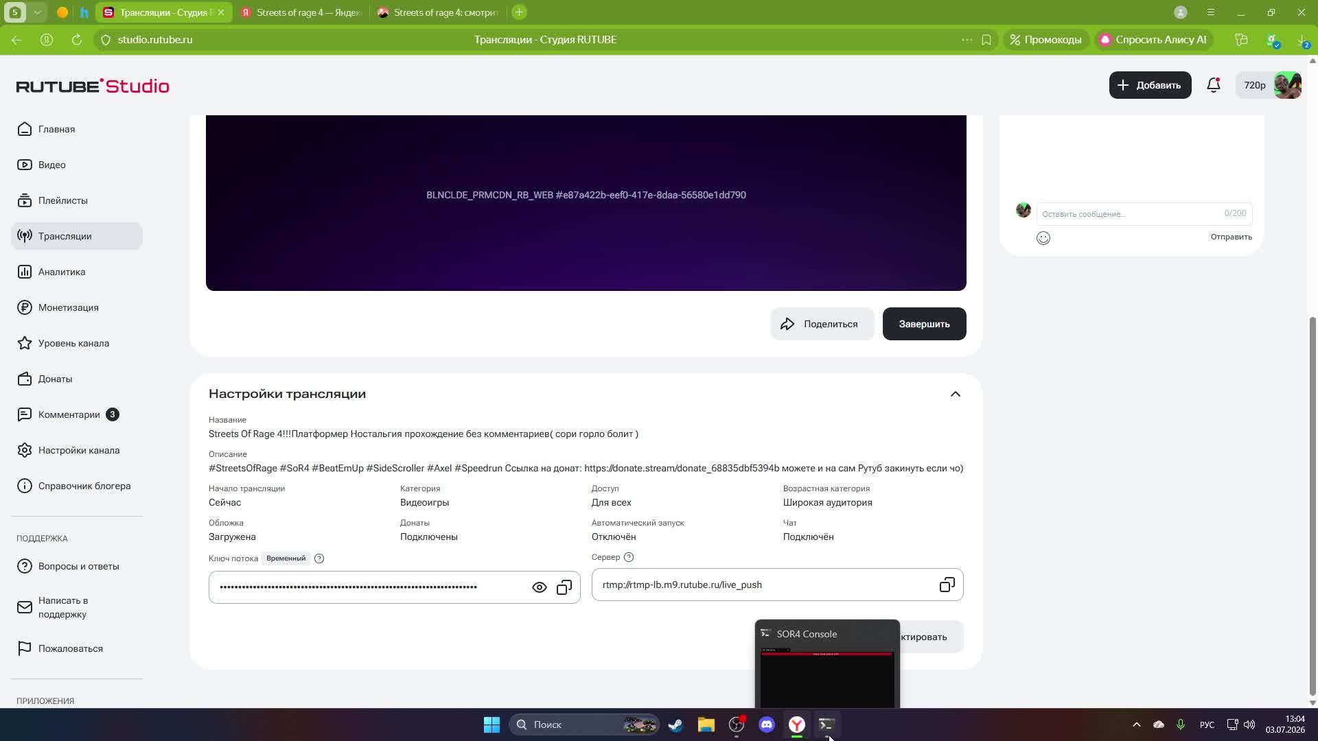Click the browser back arrow

coord(16,40)
